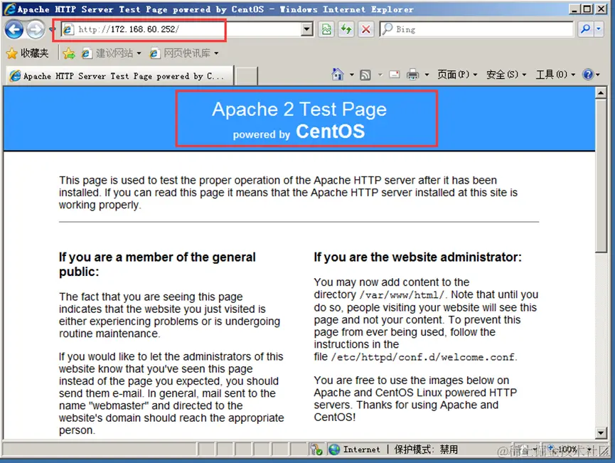Go forward with the Forward arrow button
The height and width of the screenshot is (463, 615).
(x=36, y=29)
